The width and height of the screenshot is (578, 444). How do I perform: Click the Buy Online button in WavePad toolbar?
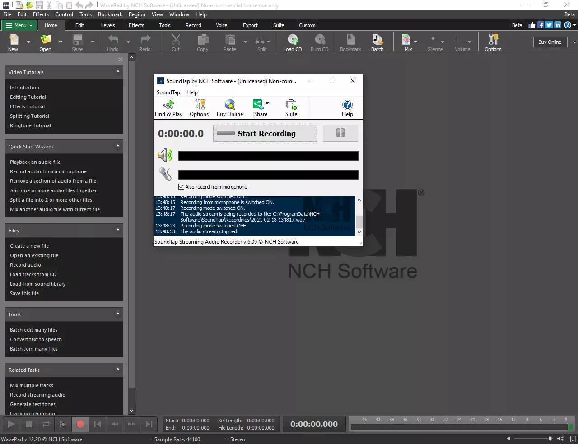[x=550, y=42]
